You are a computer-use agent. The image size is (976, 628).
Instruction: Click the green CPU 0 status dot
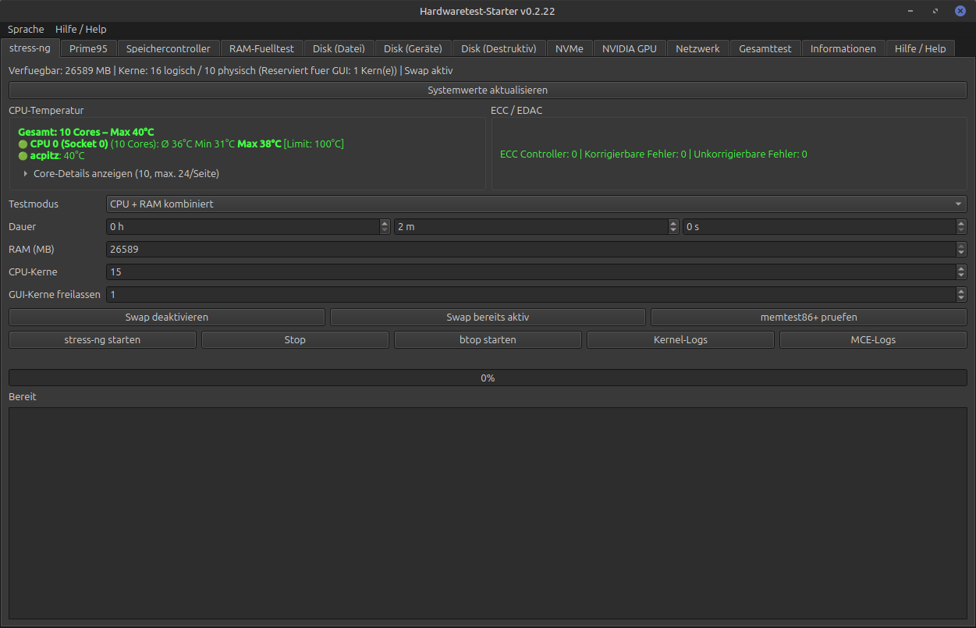point(23,144)
